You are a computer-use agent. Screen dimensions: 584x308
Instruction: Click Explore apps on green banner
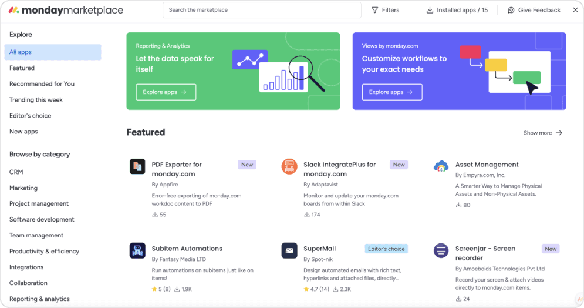pyautogui.click(x=166, y=92)
